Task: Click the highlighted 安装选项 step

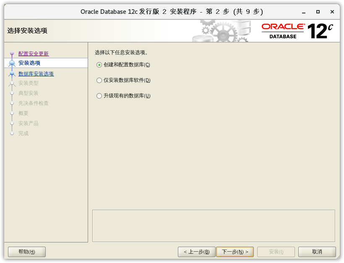Action: 29,63
